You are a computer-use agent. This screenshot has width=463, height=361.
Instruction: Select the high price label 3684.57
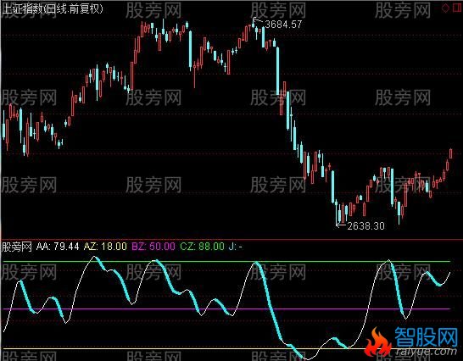coord(283,25)
